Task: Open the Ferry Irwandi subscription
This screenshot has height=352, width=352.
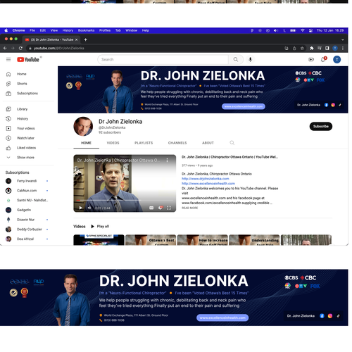Action: point(27,181)
